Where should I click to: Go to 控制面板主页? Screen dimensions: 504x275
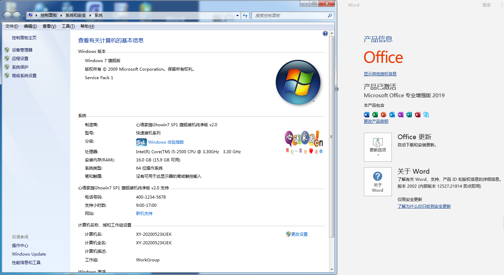[x=24, y=38]
